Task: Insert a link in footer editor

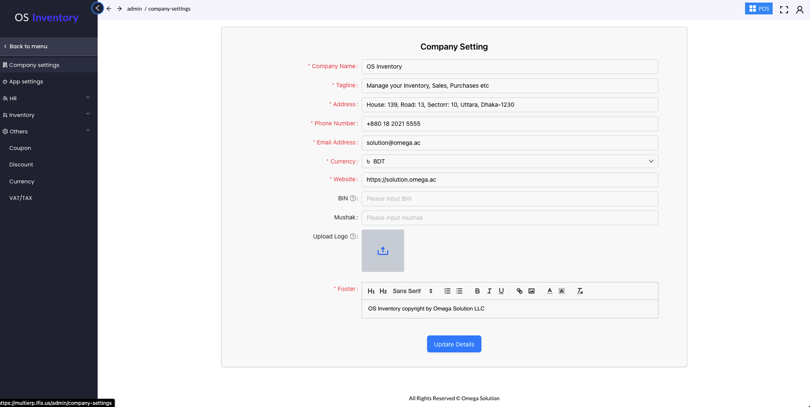Action: (x=519, y=291)
